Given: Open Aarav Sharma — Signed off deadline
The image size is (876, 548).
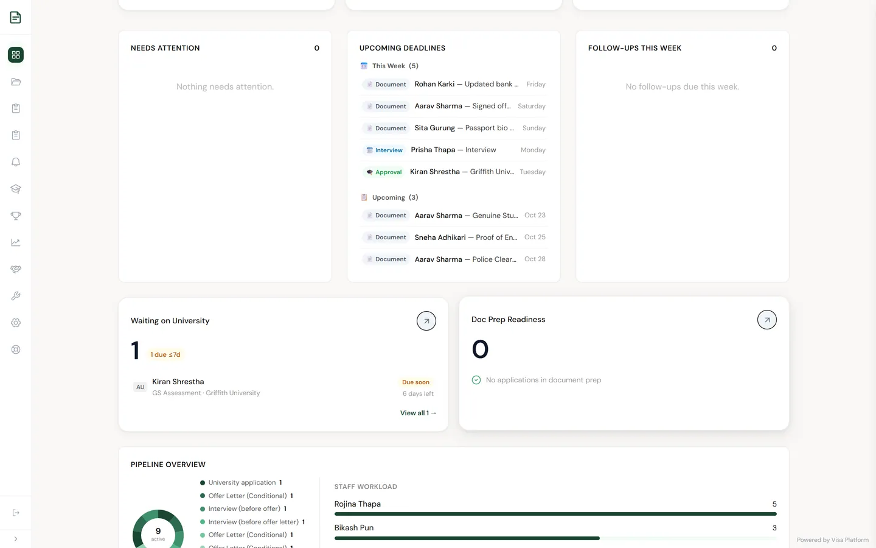Looking at the screenshot, I should click(454, 106).
